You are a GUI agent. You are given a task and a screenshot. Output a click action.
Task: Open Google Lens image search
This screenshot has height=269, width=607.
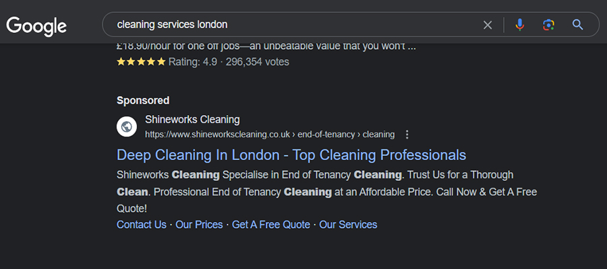coord(548,25)
